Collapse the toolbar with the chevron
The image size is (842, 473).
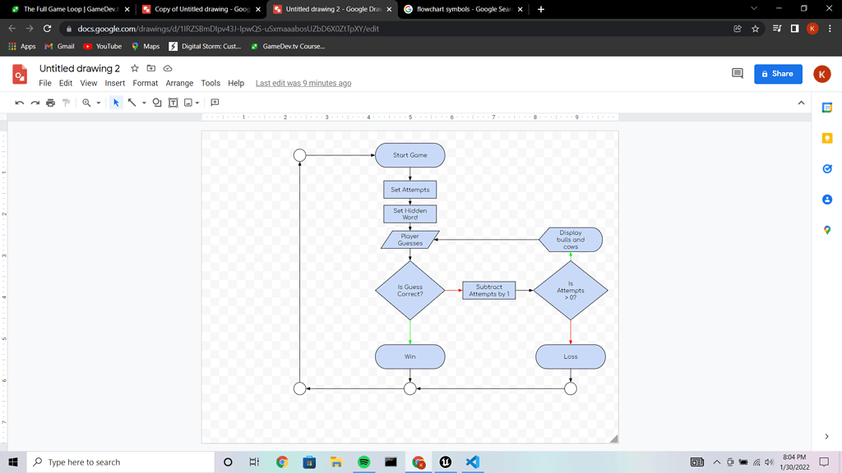(x=800, y=103)
